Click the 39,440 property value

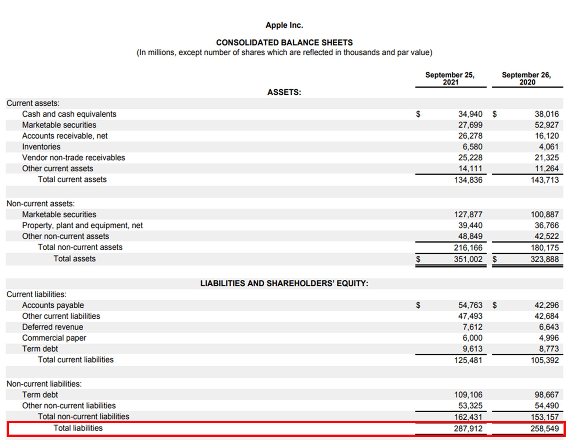[470, 225]
